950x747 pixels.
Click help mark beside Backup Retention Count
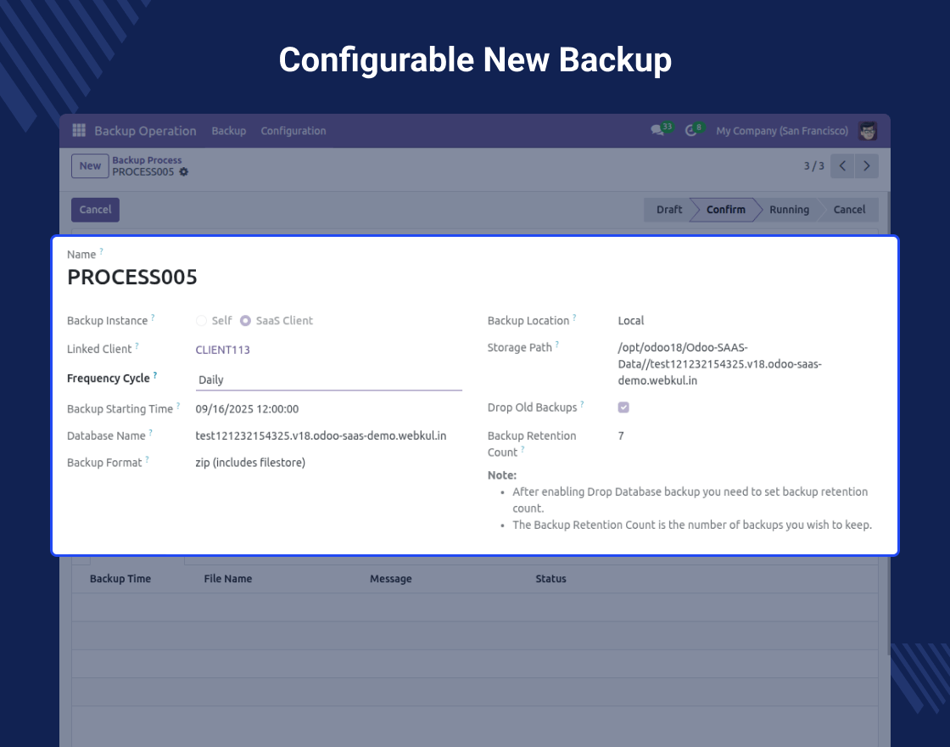point(522,449)
